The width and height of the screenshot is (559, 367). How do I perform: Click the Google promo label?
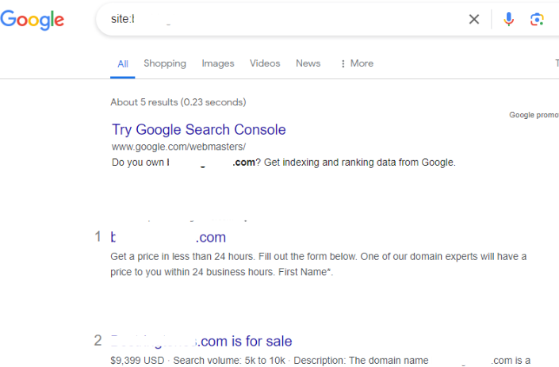[534, 115]
